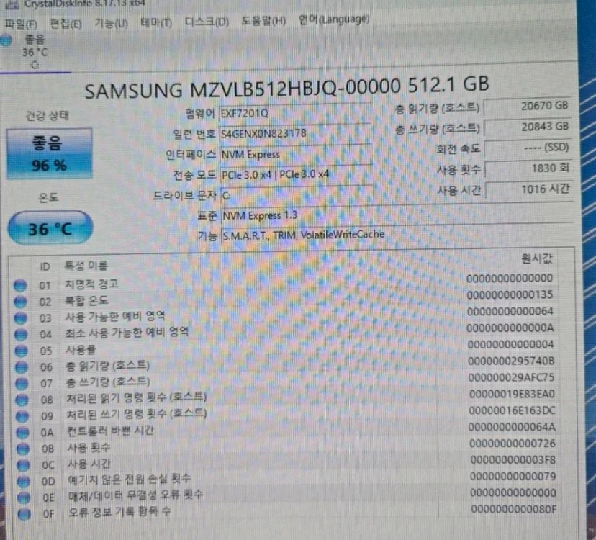The width and height of the screenshot is (596, 540).
Task: Click the status circle for ID 0F
Action: tap(24, 514)
